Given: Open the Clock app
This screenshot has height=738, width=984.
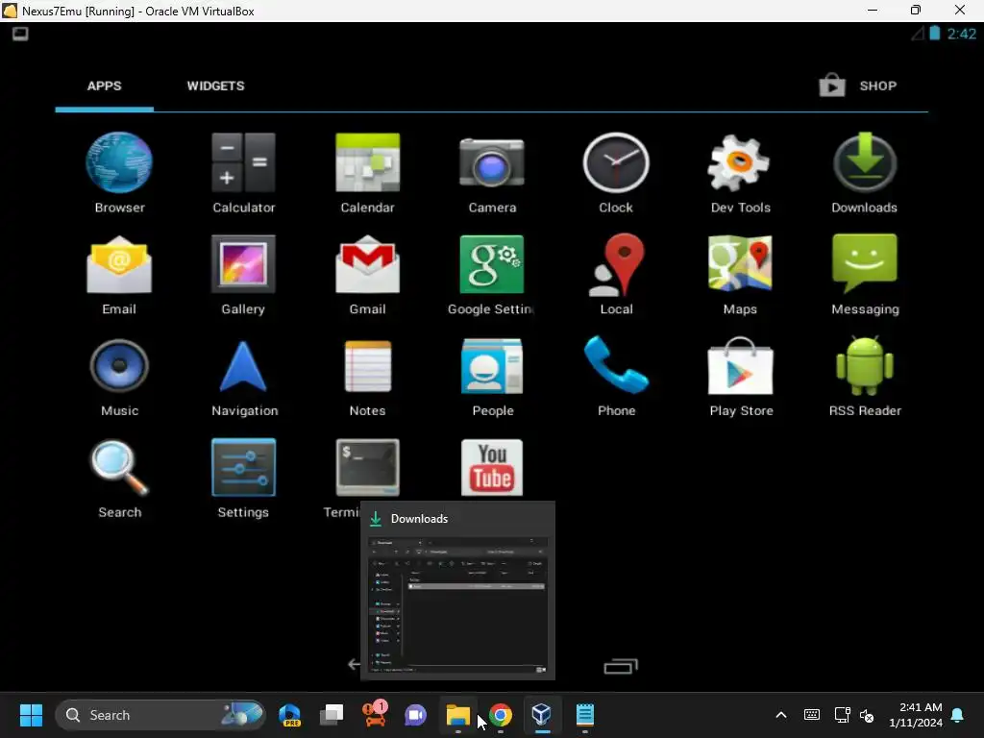Looking at the screenshot, I should [x=616, y=173].
